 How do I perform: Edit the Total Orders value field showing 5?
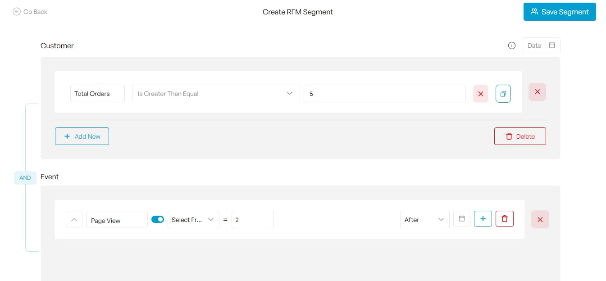384,93
